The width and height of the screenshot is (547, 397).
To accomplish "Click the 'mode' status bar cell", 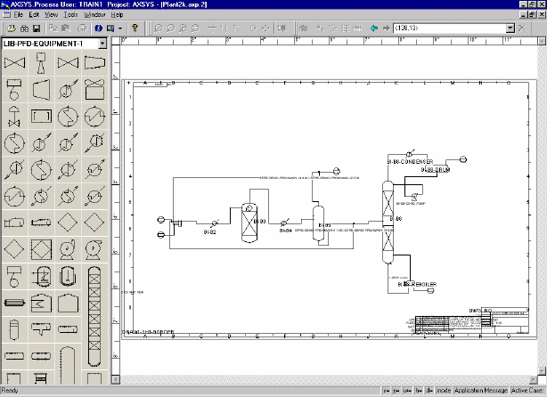I will coord(444,391).
